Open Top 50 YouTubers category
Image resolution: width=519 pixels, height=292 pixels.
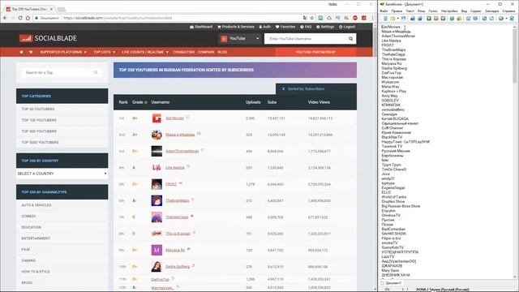(38, 109)
